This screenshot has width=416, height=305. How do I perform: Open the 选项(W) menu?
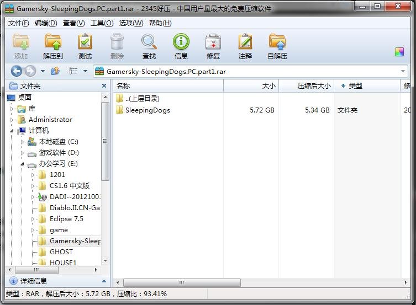point(131,23)
